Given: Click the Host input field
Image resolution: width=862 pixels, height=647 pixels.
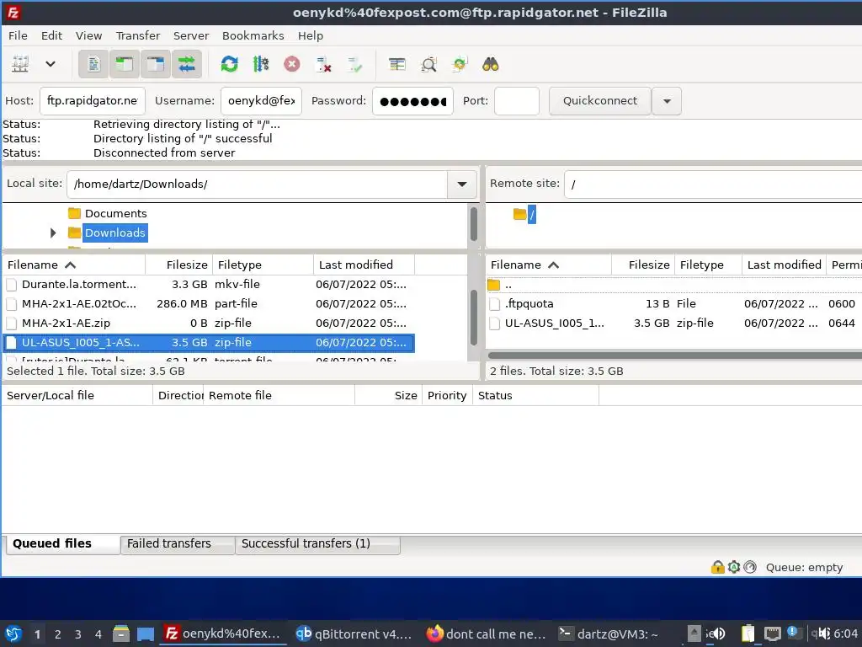Looking at the screenshot, I should tap(93, 101).
